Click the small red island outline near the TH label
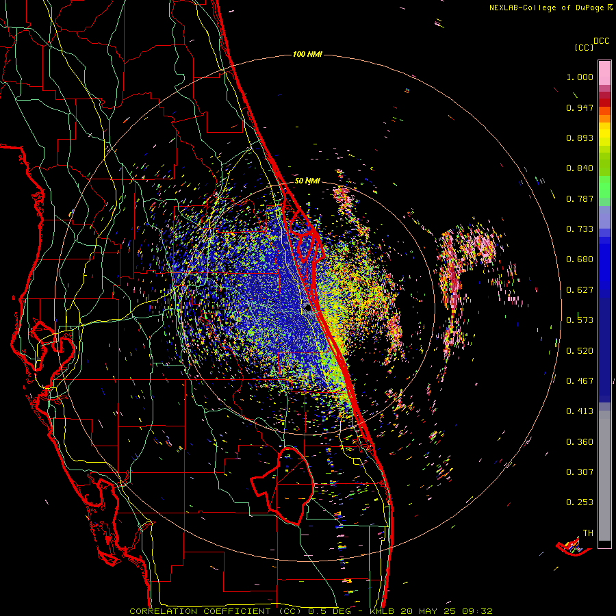The height and width of the screenshot is (616, 616). (573, 548)
